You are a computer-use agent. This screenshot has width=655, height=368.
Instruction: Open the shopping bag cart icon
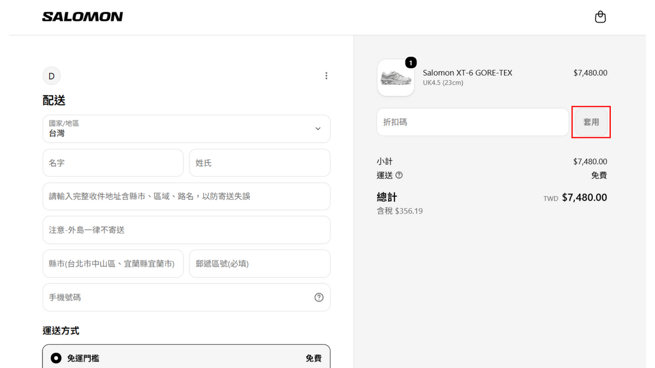click(x=600, y=17)
